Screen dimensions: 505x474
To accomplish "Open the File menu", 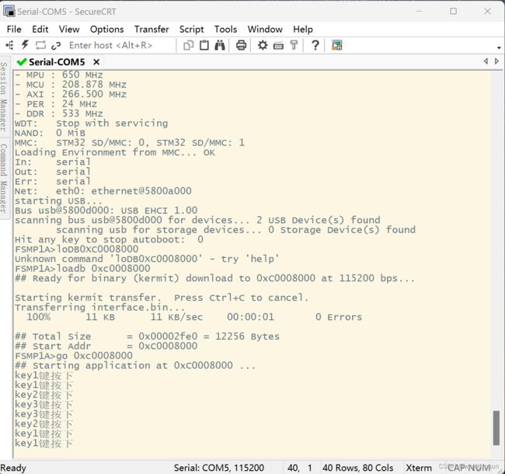I will [14, 30].
